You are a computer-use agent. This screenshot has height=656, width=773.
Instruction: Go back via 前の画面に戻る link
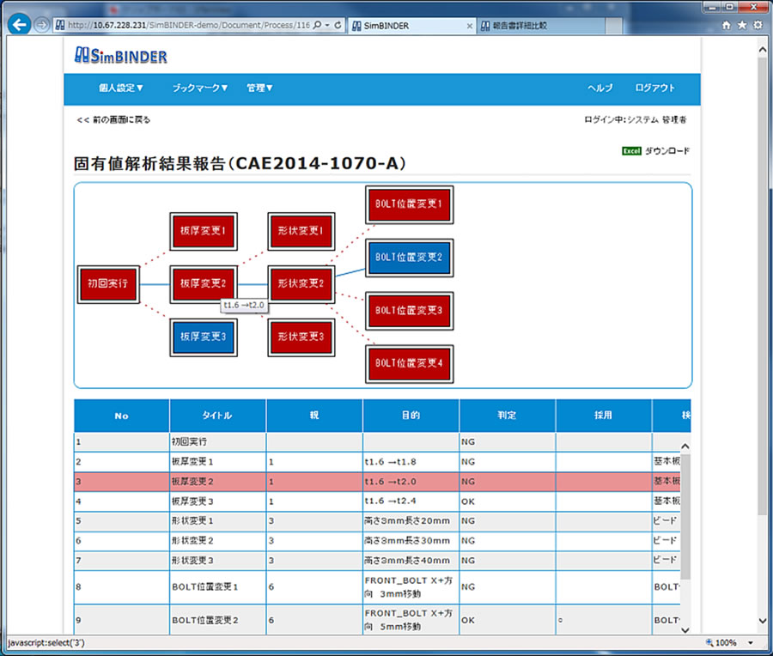[x=113, y=120]
